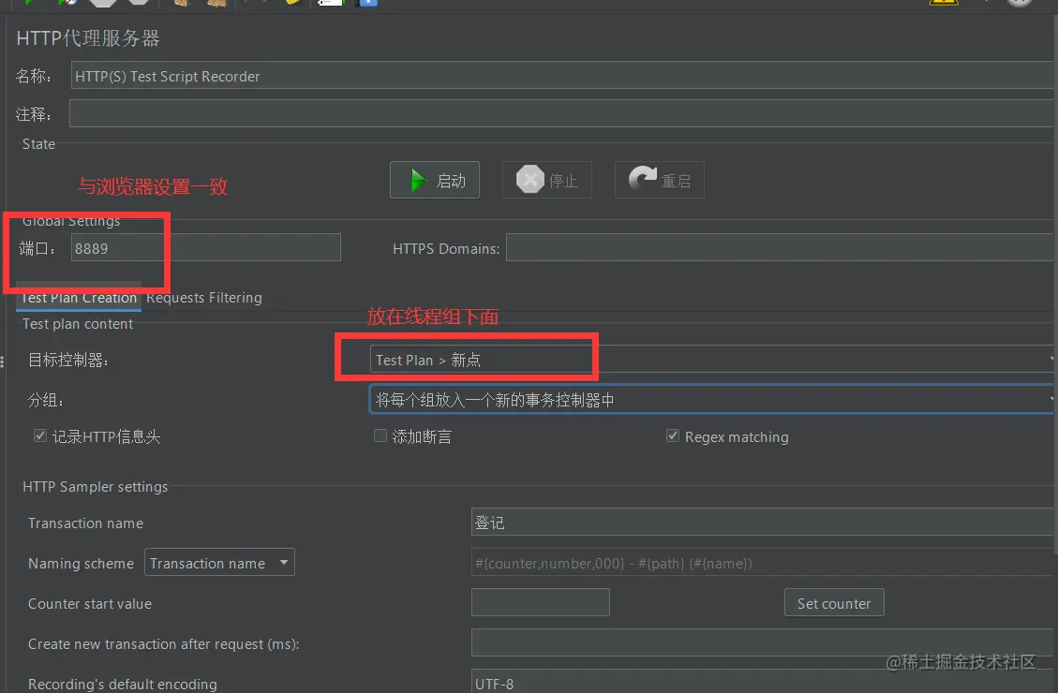Open the Requests Filtering tab
Screen dimensions: 1058x693
(x=203, y=297)
